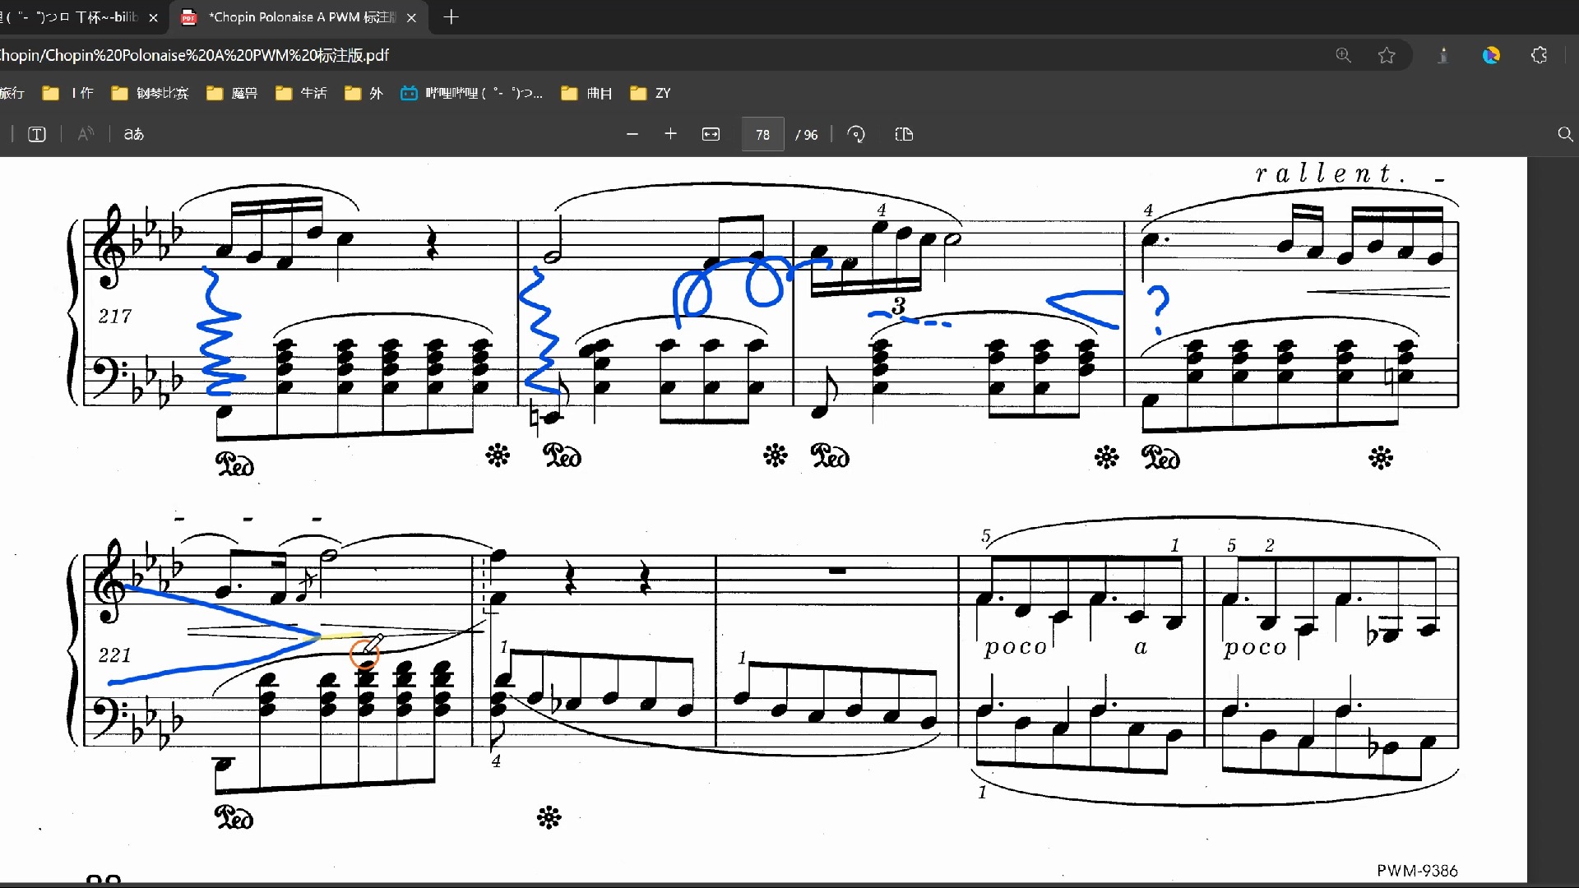Screen dimensions: 1579x888
Task: Click the rotate page icon
Action: 856,134
